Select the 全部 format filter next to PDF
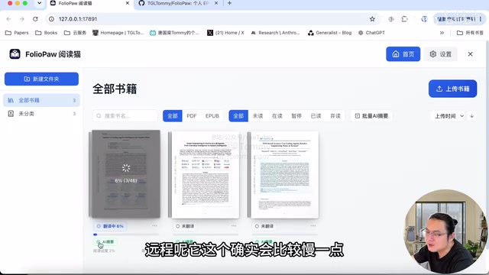The height and width of the screenshot is (275, 489). pyautogui.click(x=173, y=115)
